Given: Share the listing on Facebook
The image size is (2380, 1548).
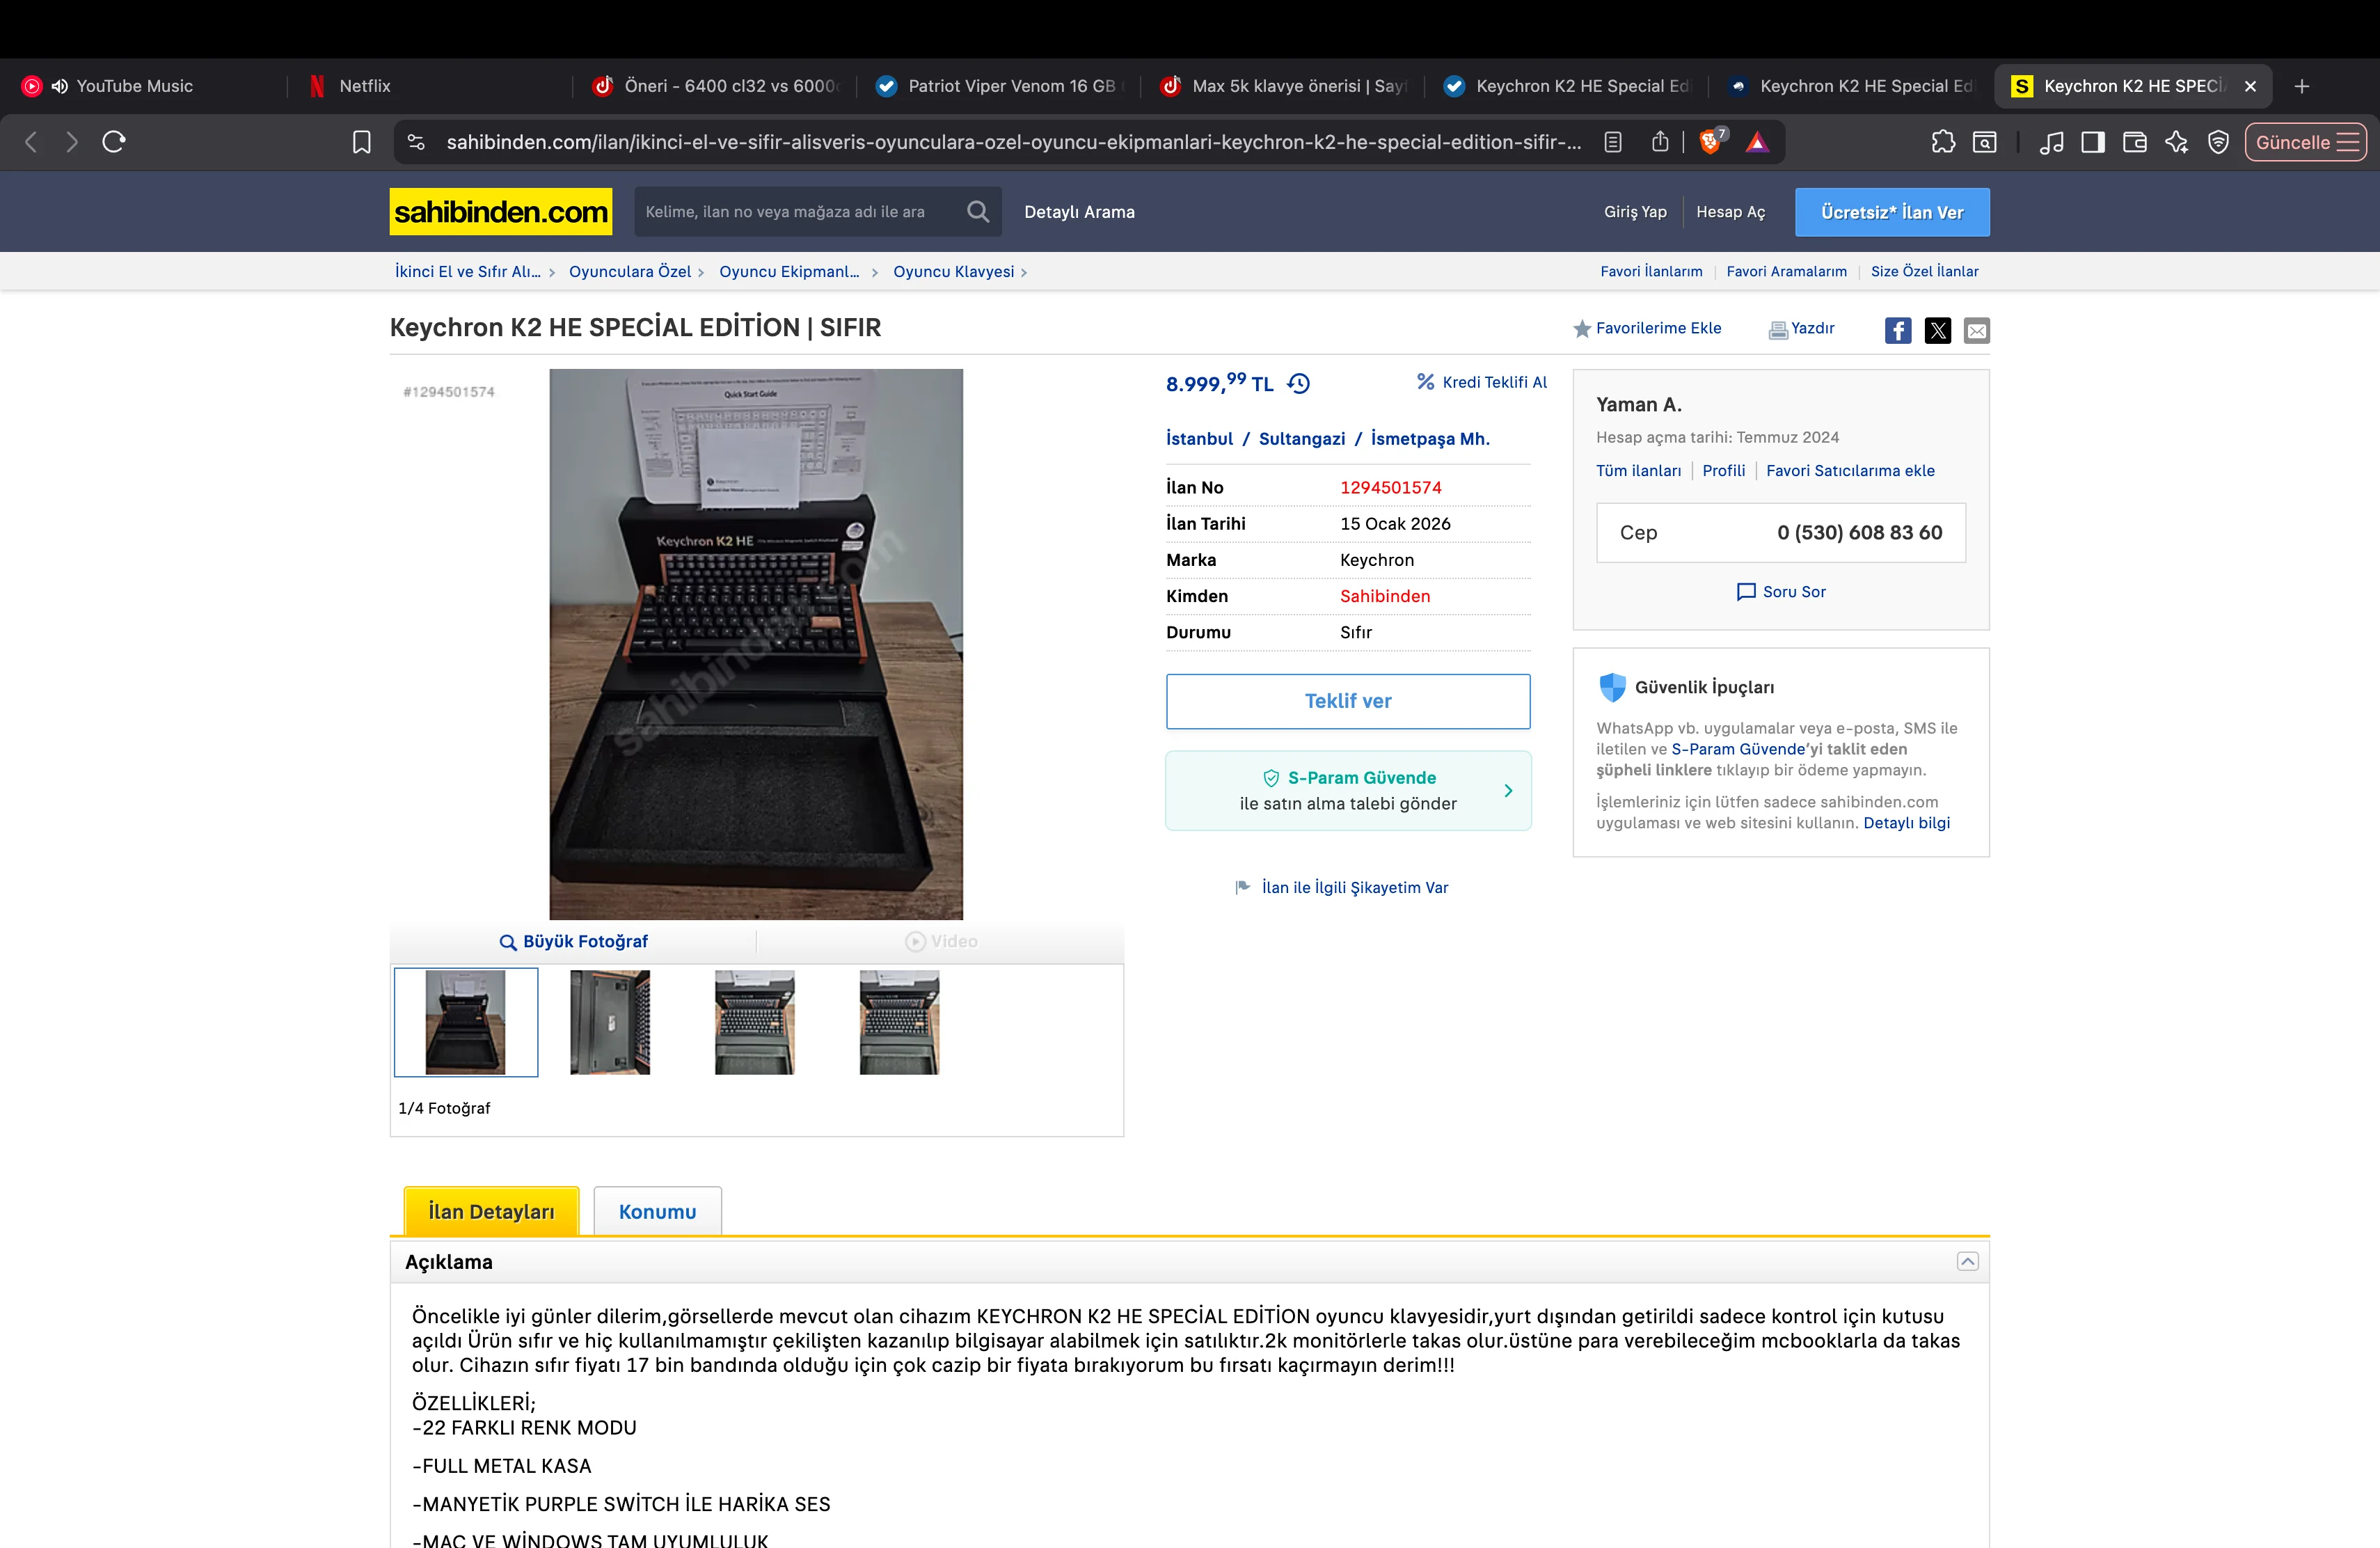Looking at the screenshot, I should coord(1897,330).
